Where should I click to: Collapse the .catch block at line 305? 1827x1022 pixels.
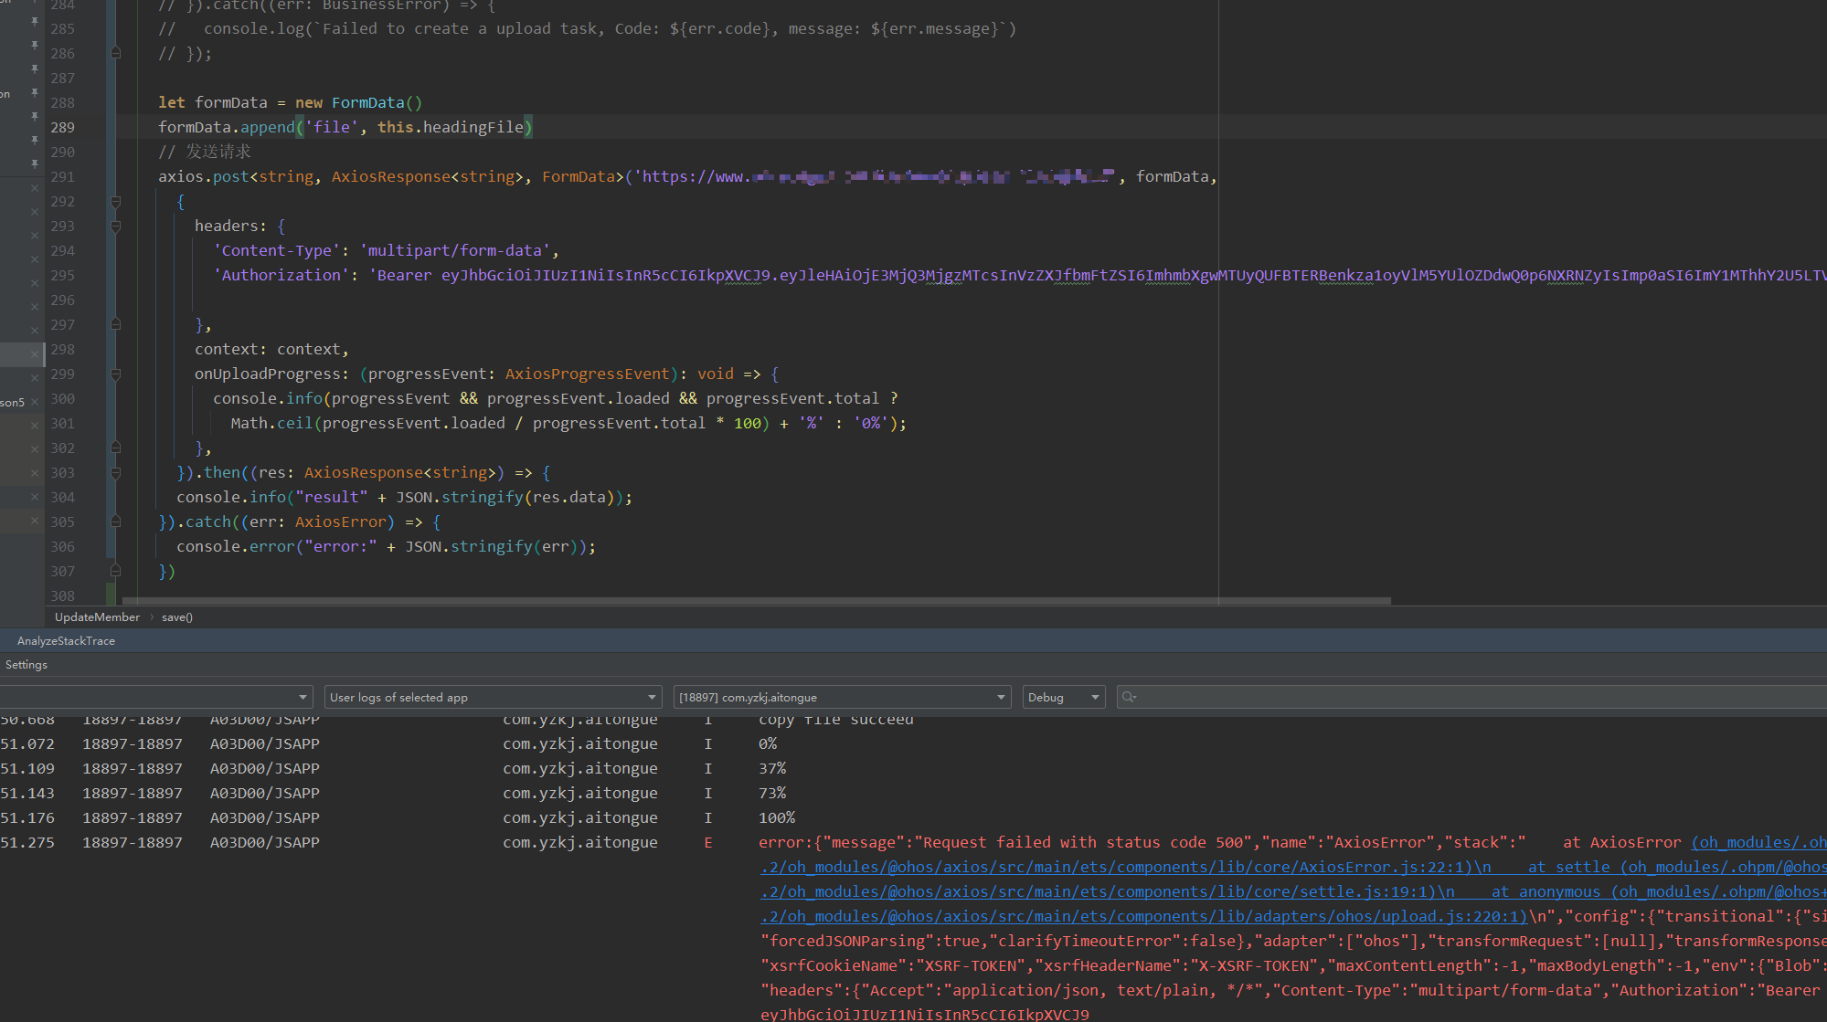[116, 522]
